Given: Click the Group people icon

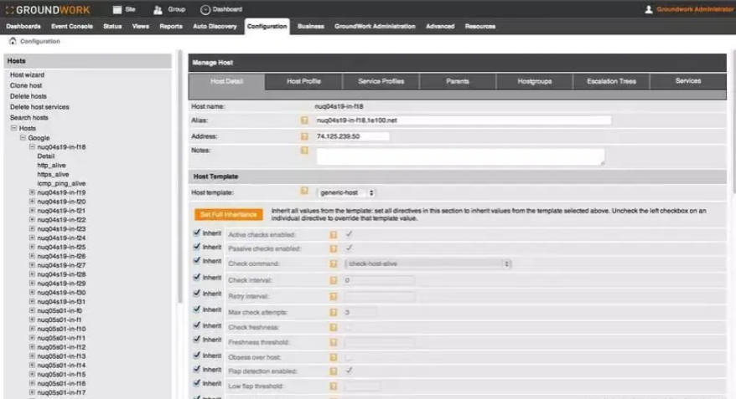Looking at the screenshot, I should pos(158,9).
